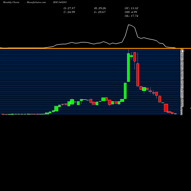Click the 'OH: 4.99' value
Viewport: 191px width, 191px height.
[x=131, y=12]
